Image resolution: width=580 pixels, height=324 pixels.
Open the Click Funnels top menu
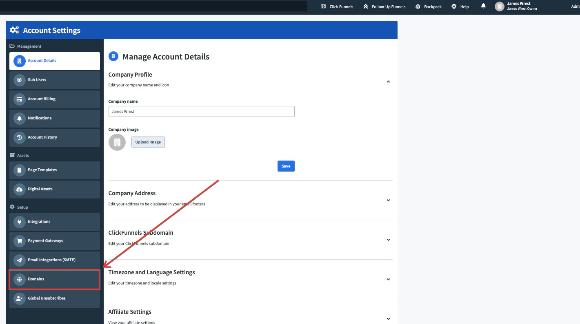pos(337,7)
